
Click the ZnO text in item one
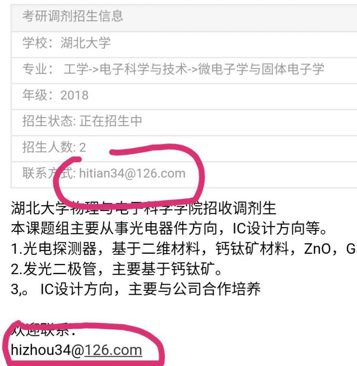(317, 248)
